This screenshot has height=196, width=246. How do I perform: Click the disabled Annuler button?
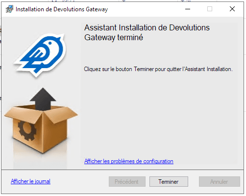[220, 181]
